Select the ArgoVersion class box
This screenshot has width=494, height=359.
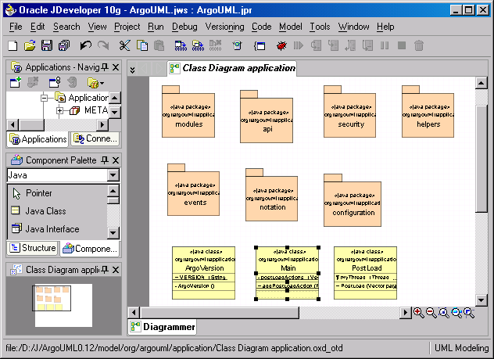pos(203,273)
